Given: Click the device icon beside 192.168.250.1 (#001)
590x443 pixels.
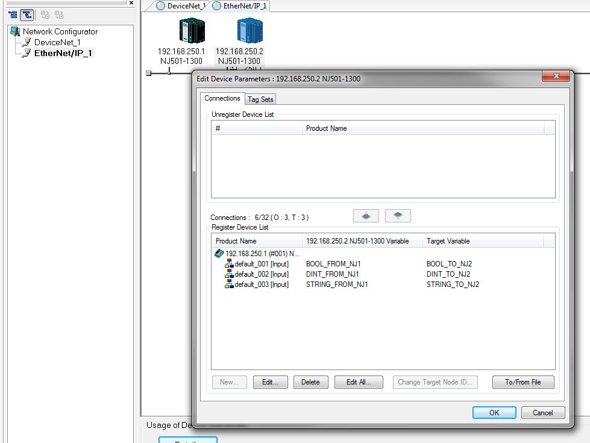Looking at the screenshot, I should coord(218,253).
